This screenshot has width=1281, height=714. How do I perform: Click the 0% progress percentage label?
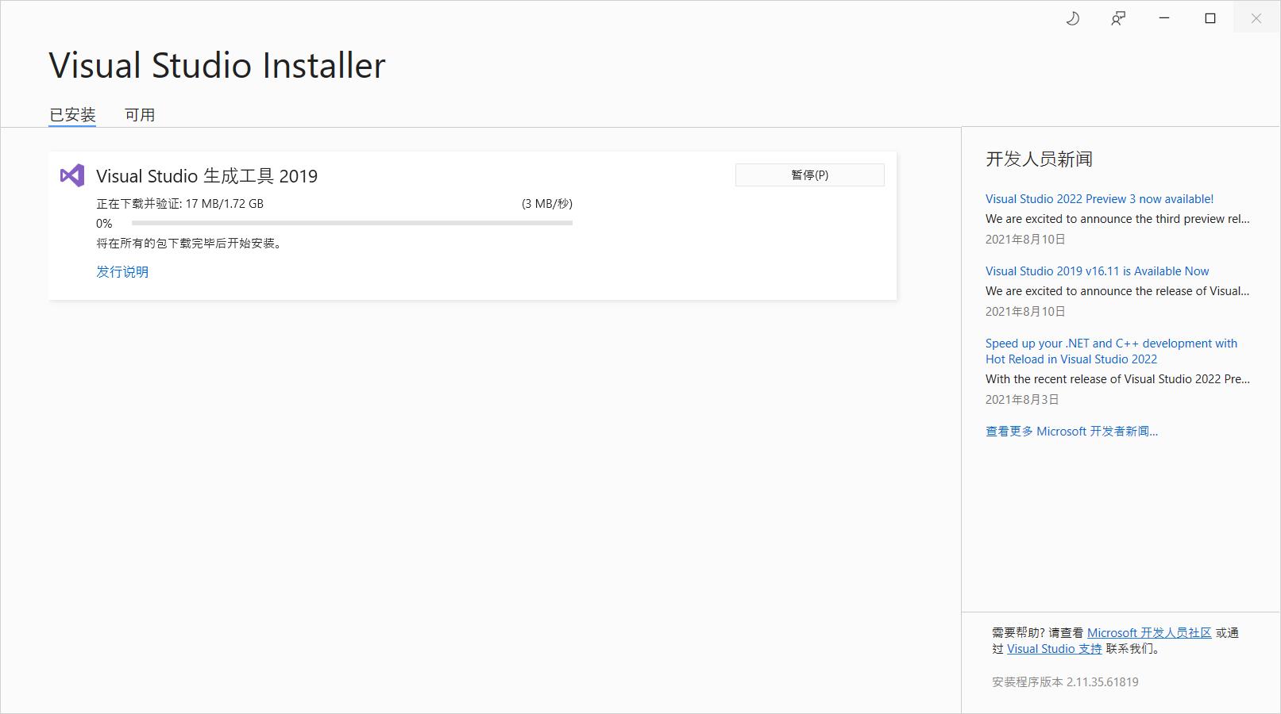tap(104, 224)
